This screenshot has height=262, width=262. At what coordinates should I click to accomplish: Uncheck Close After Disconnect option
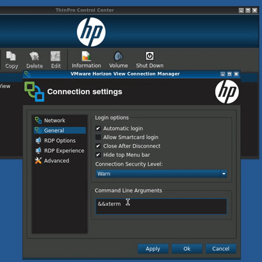coord(98,146)
